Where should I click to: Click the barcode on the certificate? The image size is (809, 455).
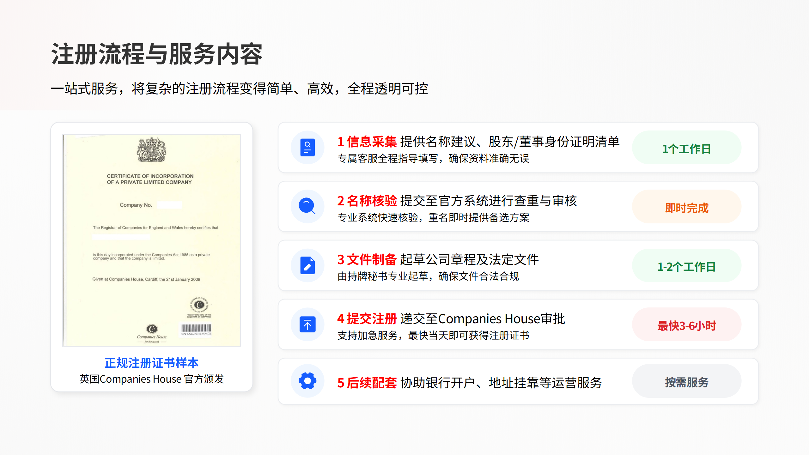click(x=196, y=328)
